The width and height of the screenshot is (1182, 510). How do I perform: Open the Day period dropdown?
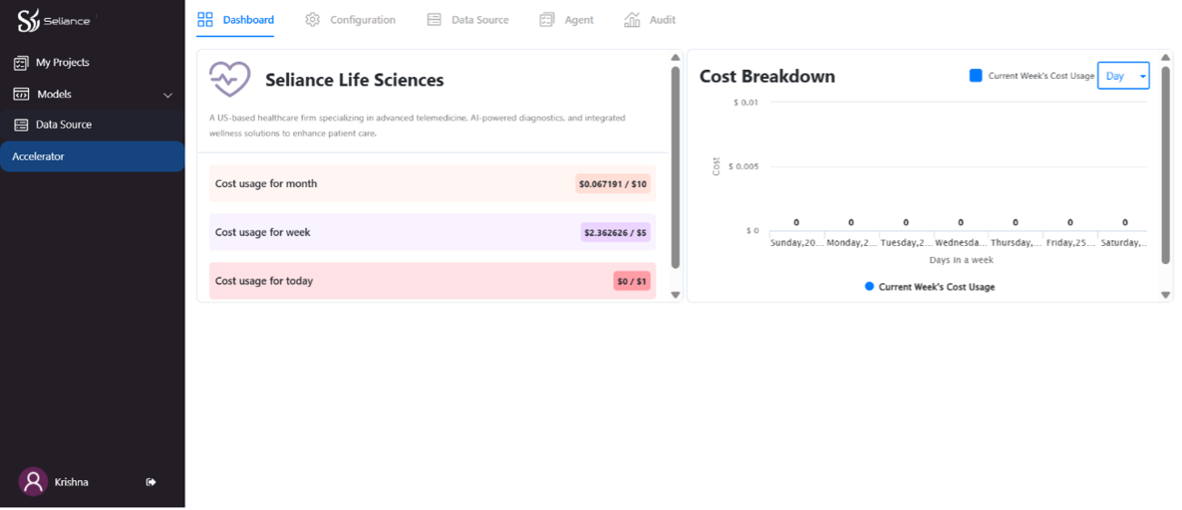click(x=1123, y=76)
